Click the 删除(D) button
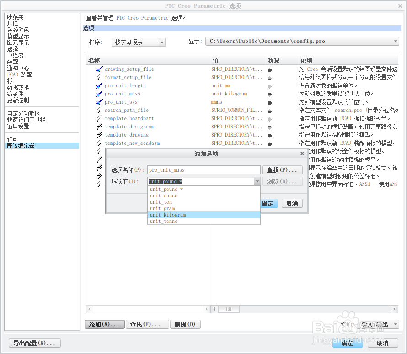Image resolution: width=407 pixels, height=354 pixels. click(185, 324)
